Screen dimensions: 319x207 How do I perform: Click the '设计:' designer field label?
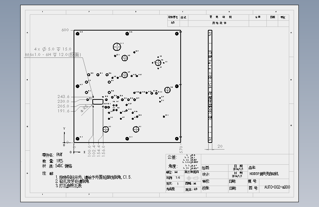coord(206,174)
